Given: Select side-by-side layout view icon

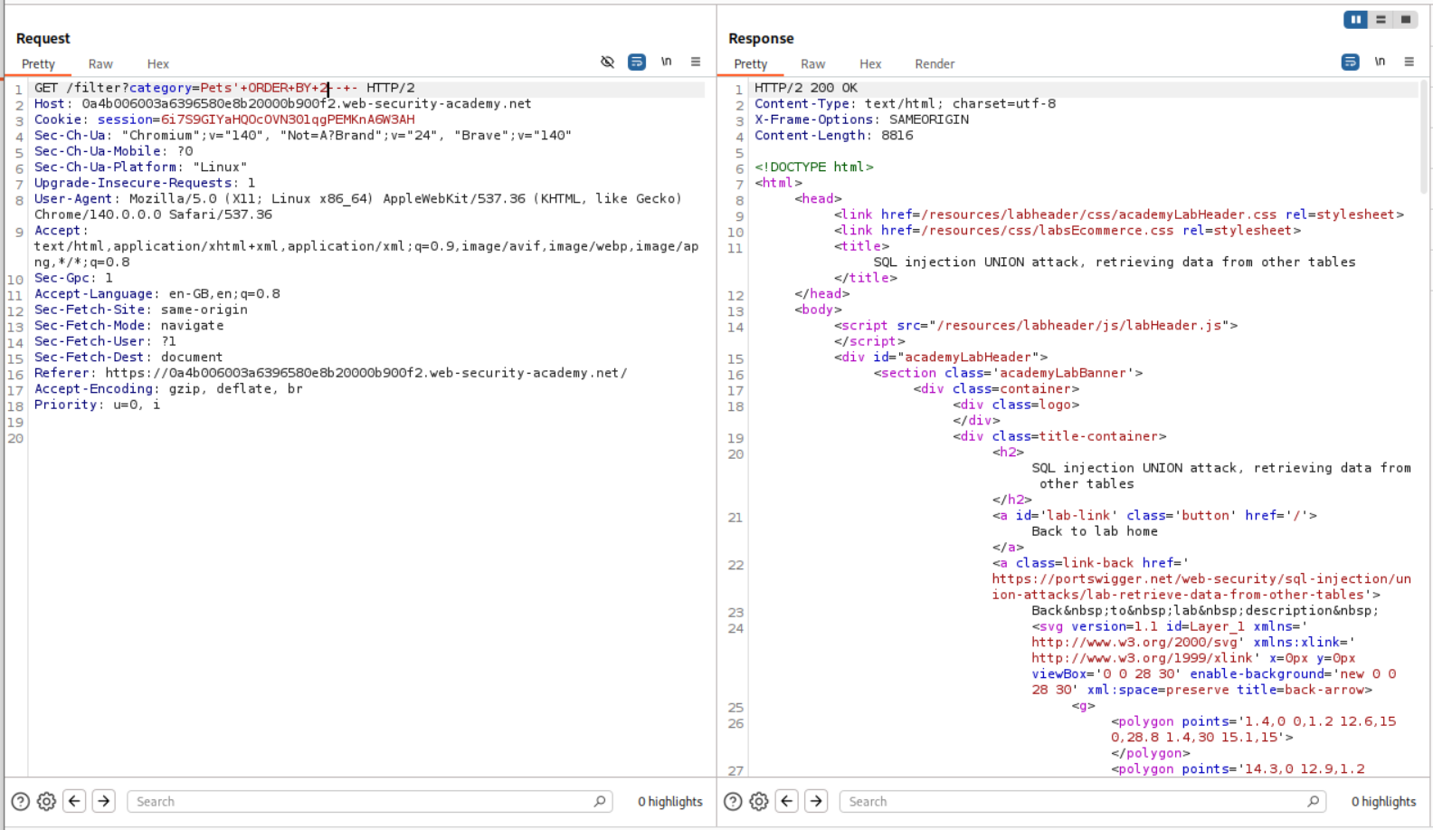Looking at the screenshot, I should point(1355,20).
